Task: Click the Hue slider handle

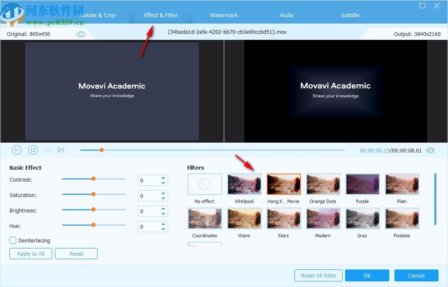Action: (93, 225)
